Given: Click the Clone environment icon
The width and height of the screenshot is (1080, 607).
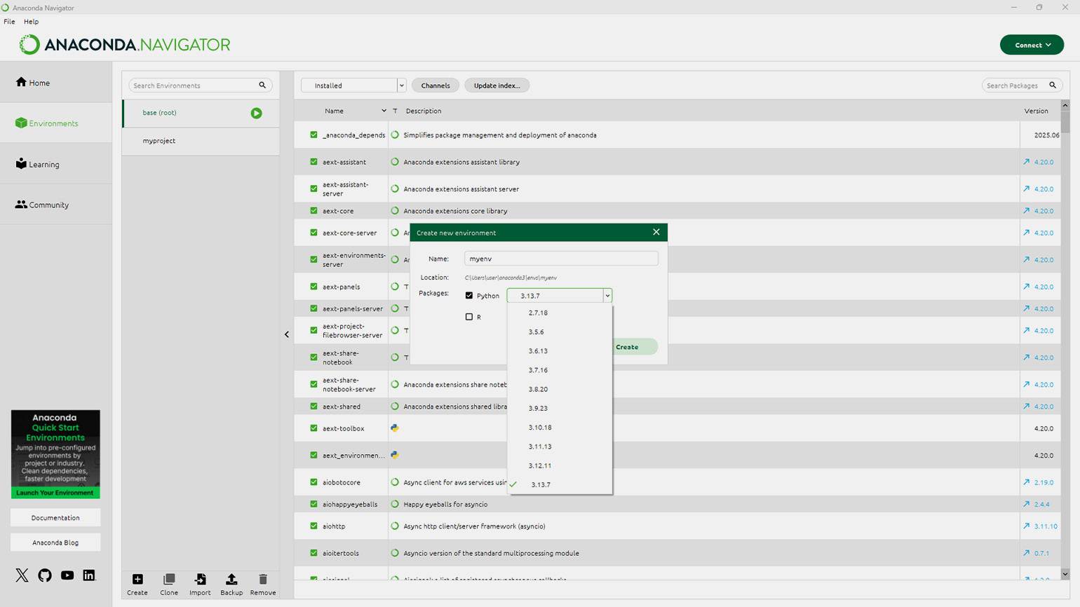Looking at the screenshot, I should click(x=169, y=580).
